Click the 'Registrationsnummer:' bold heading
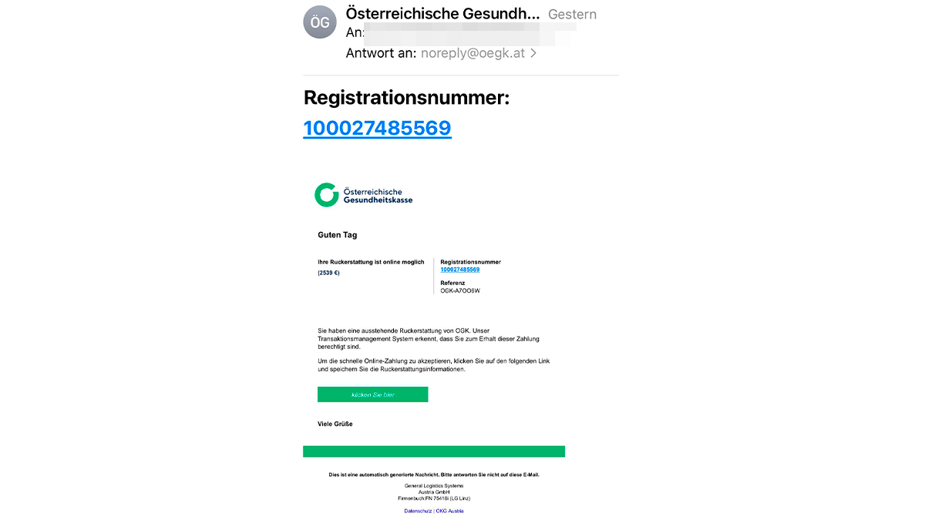The image size is (925, 520). (x=407, y=98)
